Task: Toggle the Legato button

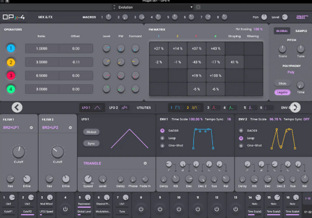Action: point(282,92)
